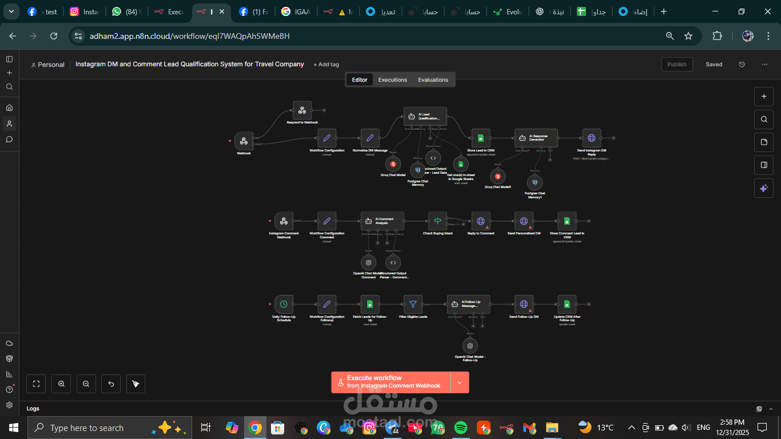Open the canvas node search
781x439 pixels.
coord(764,119)
